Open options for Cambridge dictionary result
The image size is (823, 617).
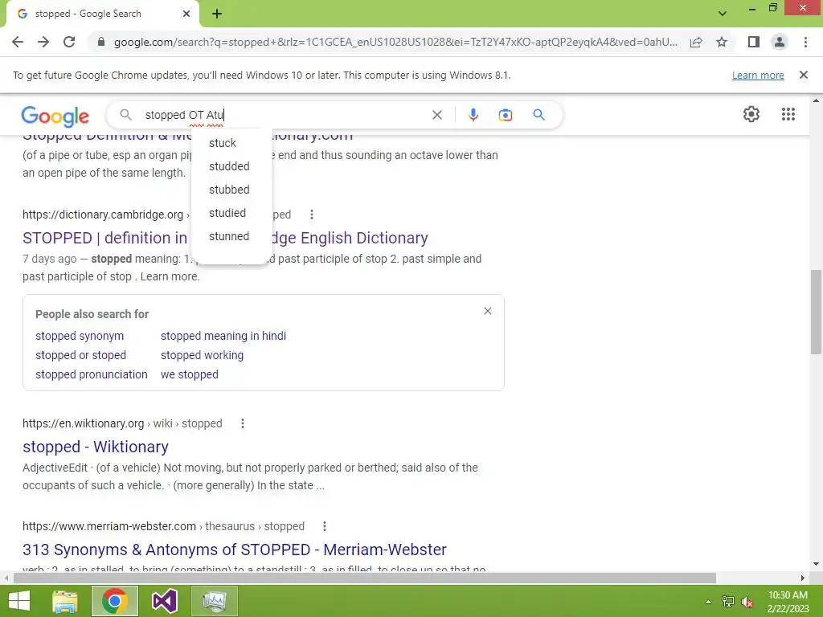tap(312, 215)
